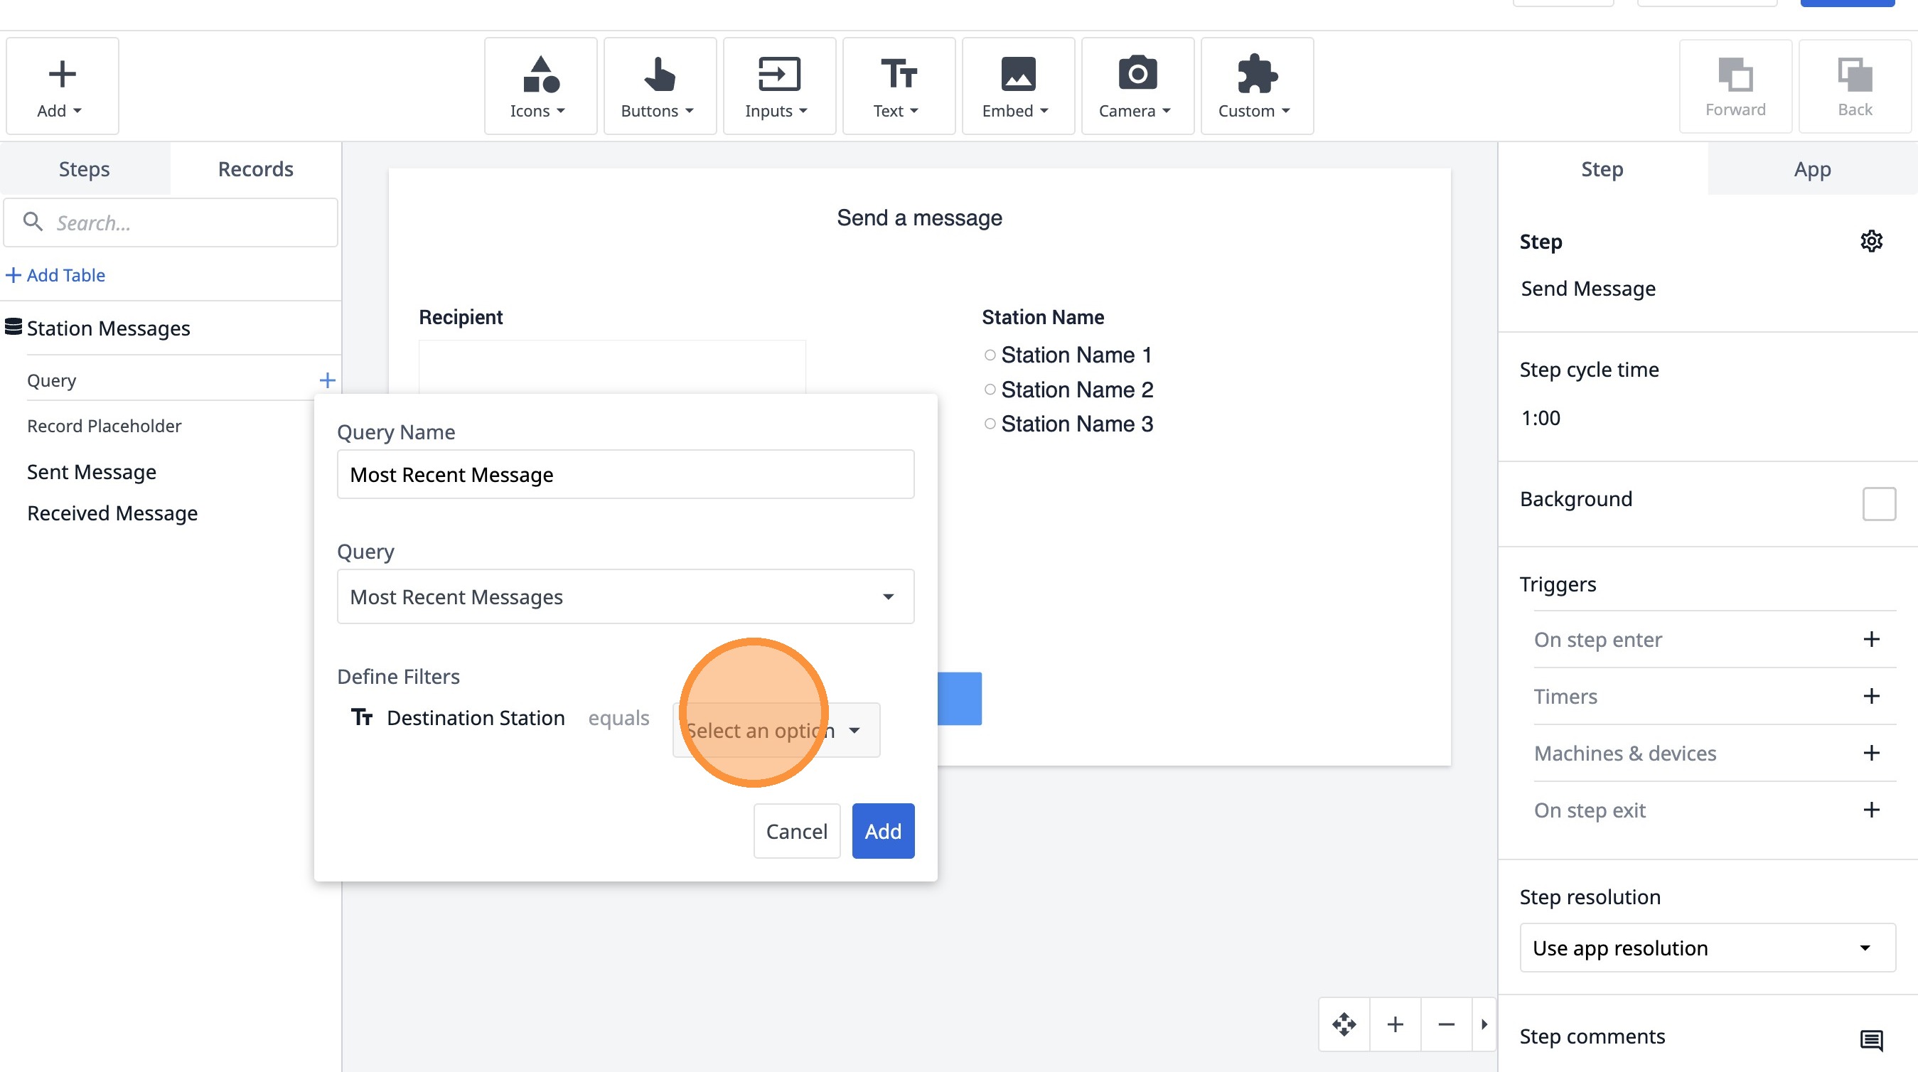1918x1072 pixels.
Task: Switch to the Steps tab
Action: click(84, 169)
